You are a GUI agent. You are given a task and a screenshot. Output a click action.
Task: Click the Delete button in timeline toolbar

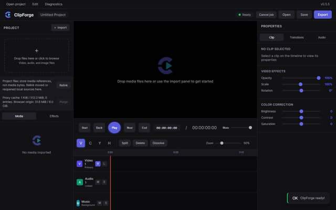140,143
